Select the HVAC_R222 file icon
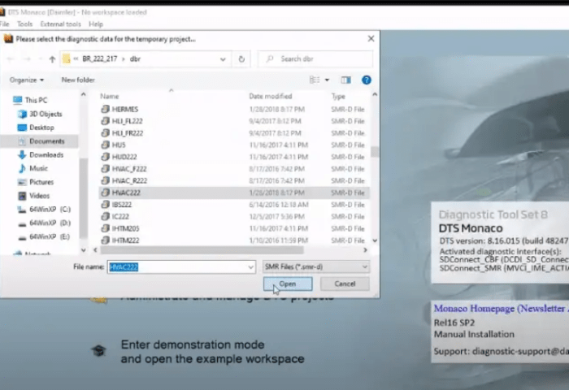This screenshot has height=390, width=569. coord(105,180)
